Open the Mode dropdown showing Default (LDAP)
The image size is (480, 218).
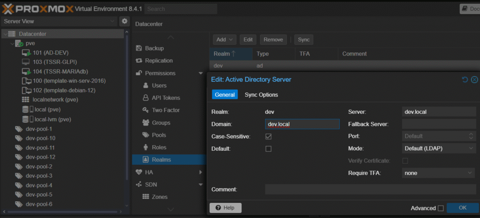coord(439,148)
